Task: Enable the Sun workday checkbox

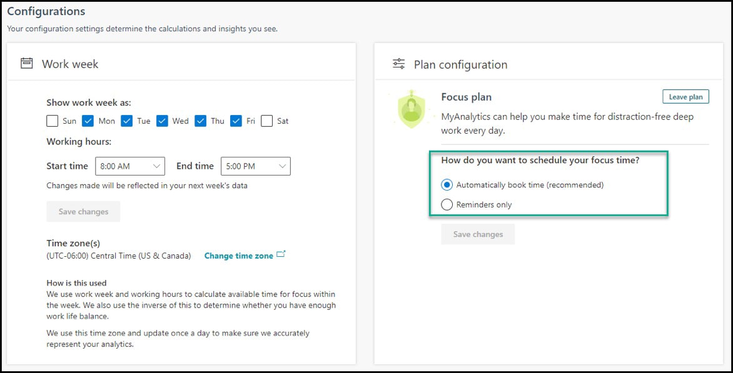Action: coord(53,121)
